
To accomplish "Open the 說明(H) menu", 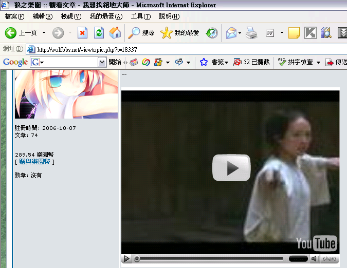I will pyautogui.click(x=169, y=16).
